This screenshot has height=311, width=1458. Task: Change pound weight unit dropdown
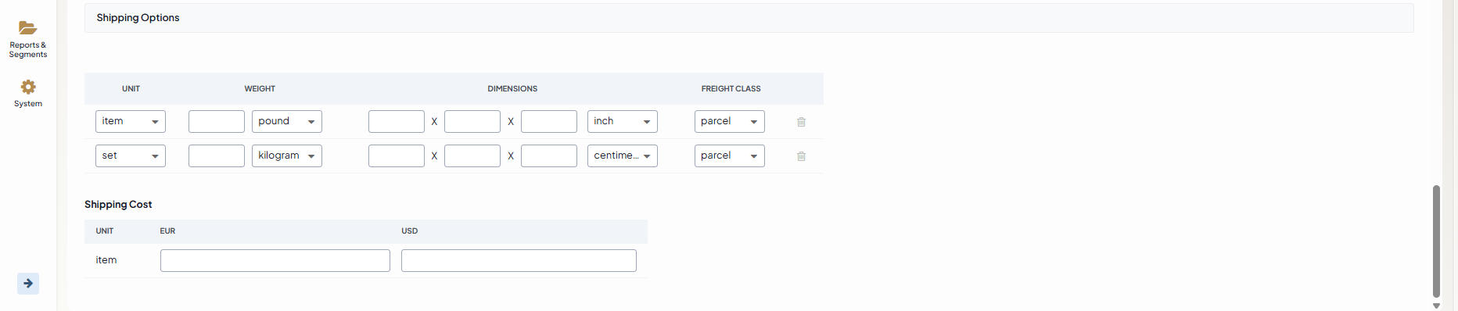tap(287, 121)
